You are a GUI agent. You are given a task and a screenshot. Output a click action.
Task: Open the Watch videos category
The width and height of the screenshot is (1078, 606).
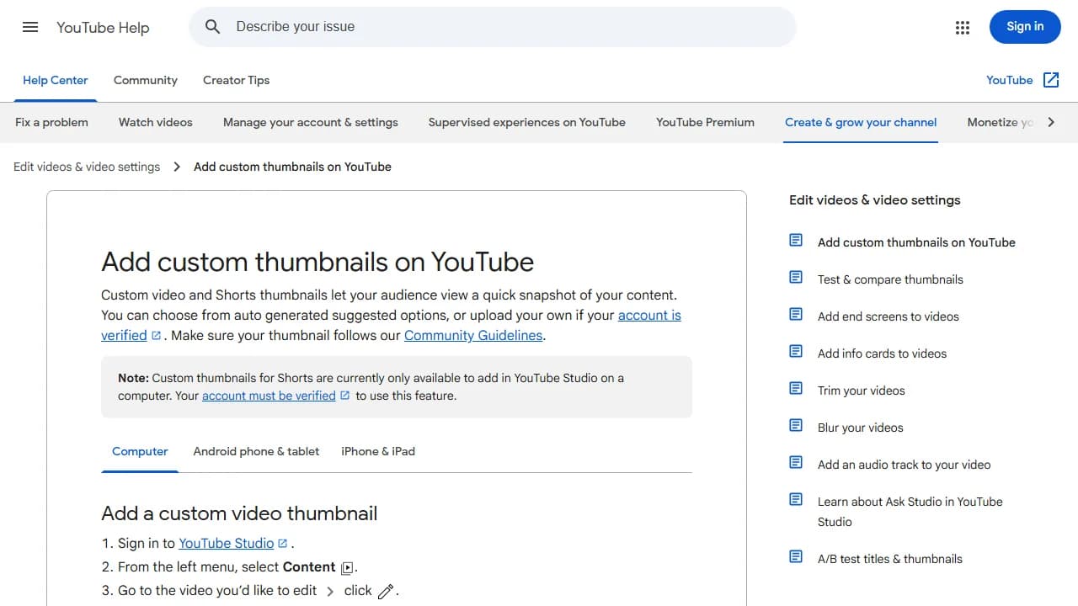coord(156,123)
